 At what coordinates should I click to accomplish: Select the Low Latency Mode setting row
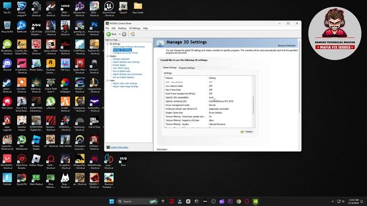[x=208, y=86]
